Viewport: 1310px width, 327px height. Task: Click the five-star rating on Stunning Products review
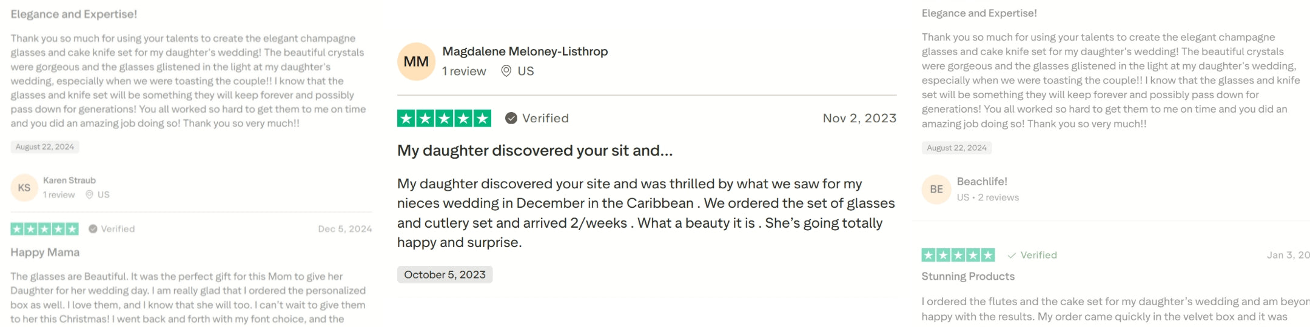pos(958,256)
